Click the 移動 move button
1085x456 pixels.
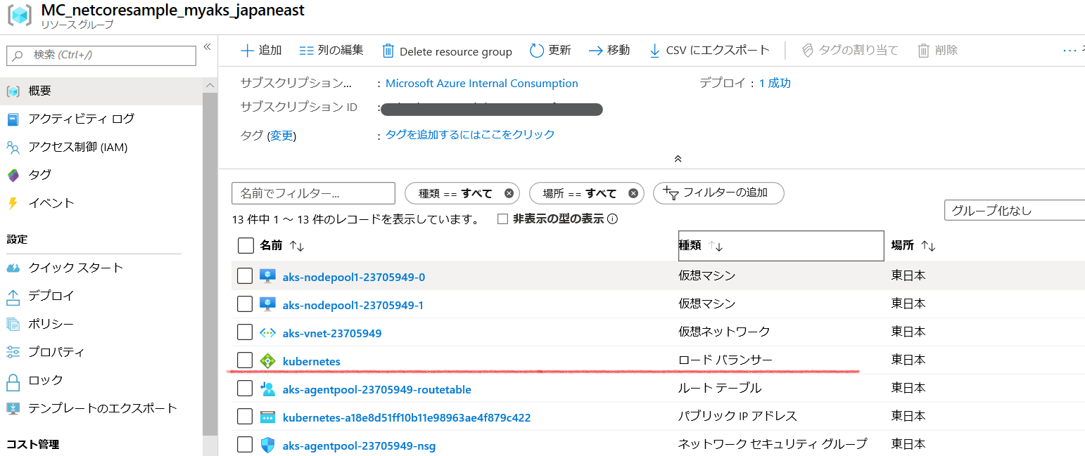609,51
